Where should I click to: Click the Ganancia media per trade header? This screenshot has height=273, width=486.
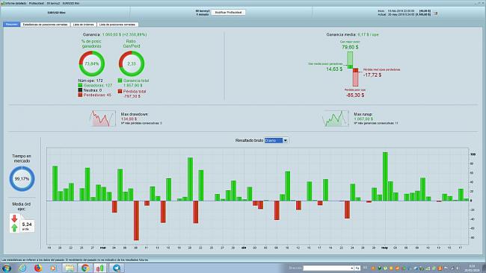tap(352, 34)
